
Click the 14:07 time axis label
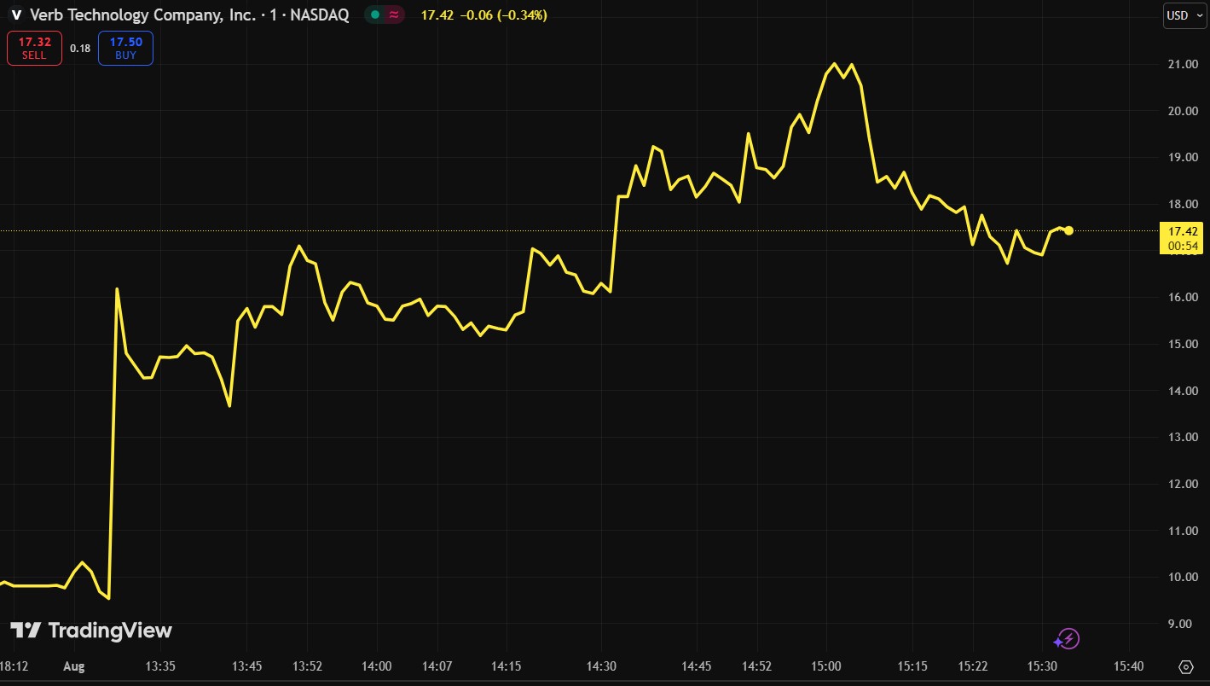point(437,666)
